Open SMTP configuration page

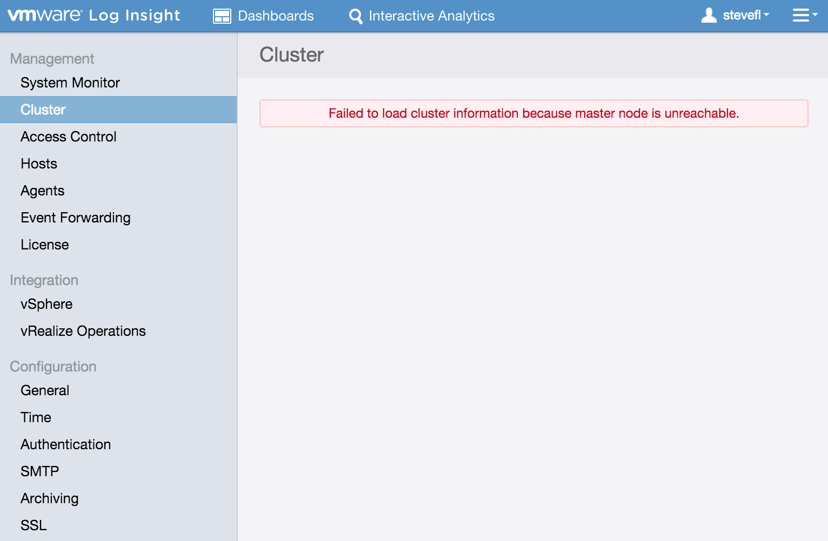pyautogui.click(x=40, y=471)
